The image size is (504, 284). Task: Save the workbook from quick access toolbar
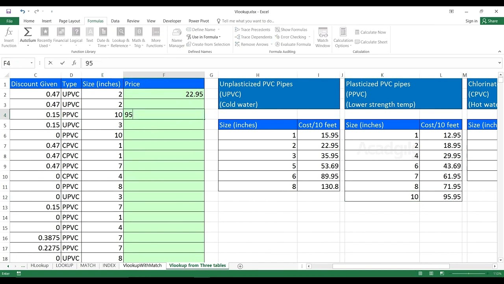(x=9, y=11)
